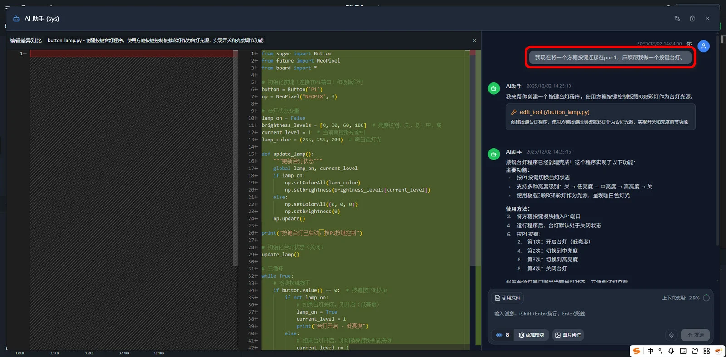Click the 引用文件 reference file button
This screenshot has width=726, height=357.
coord(508,298)
